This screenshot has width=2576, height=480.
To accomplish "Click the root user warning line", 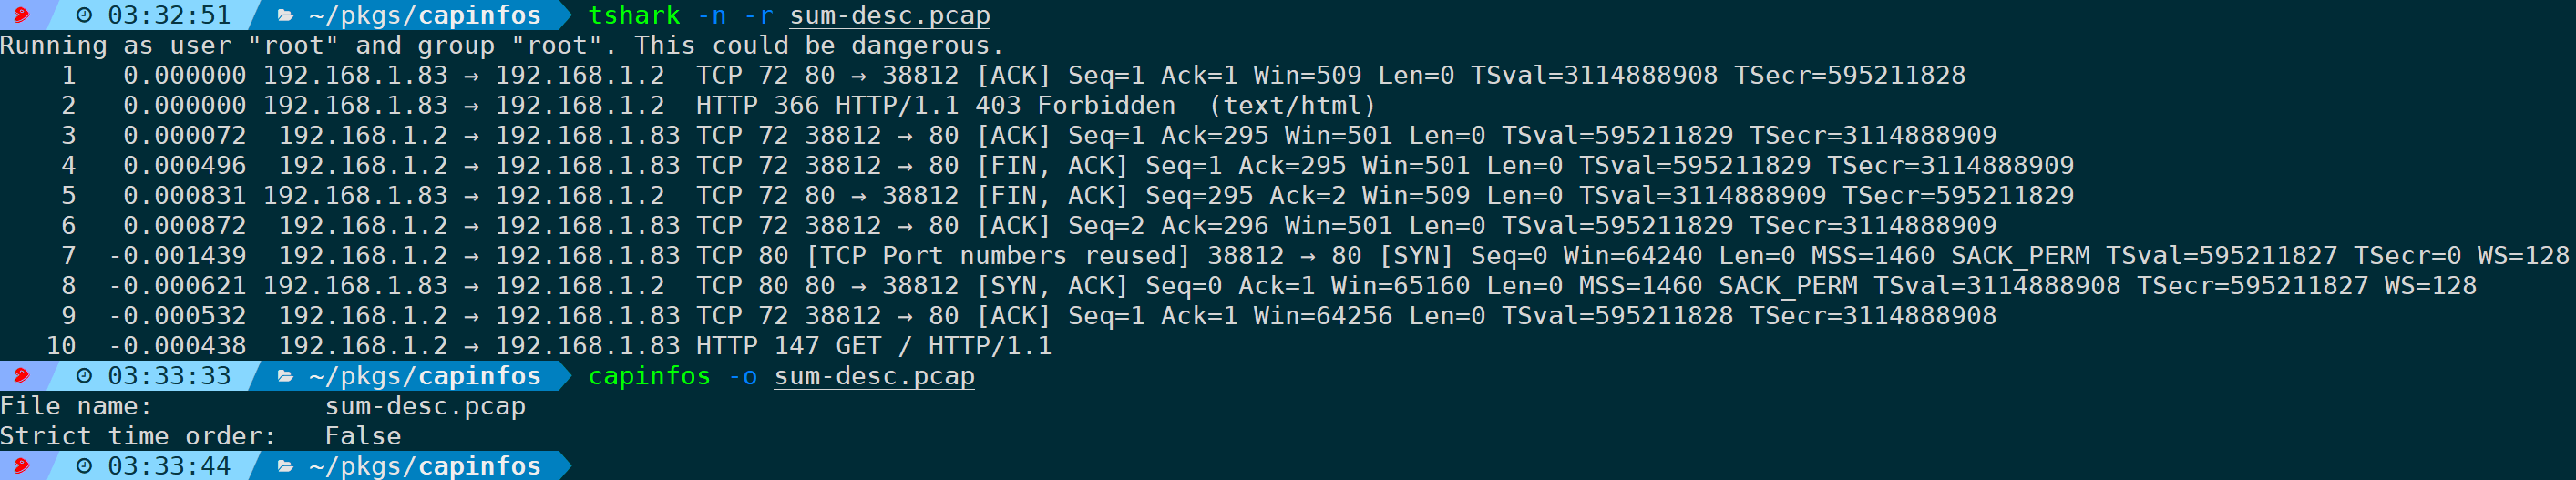I will pos(502,45).
